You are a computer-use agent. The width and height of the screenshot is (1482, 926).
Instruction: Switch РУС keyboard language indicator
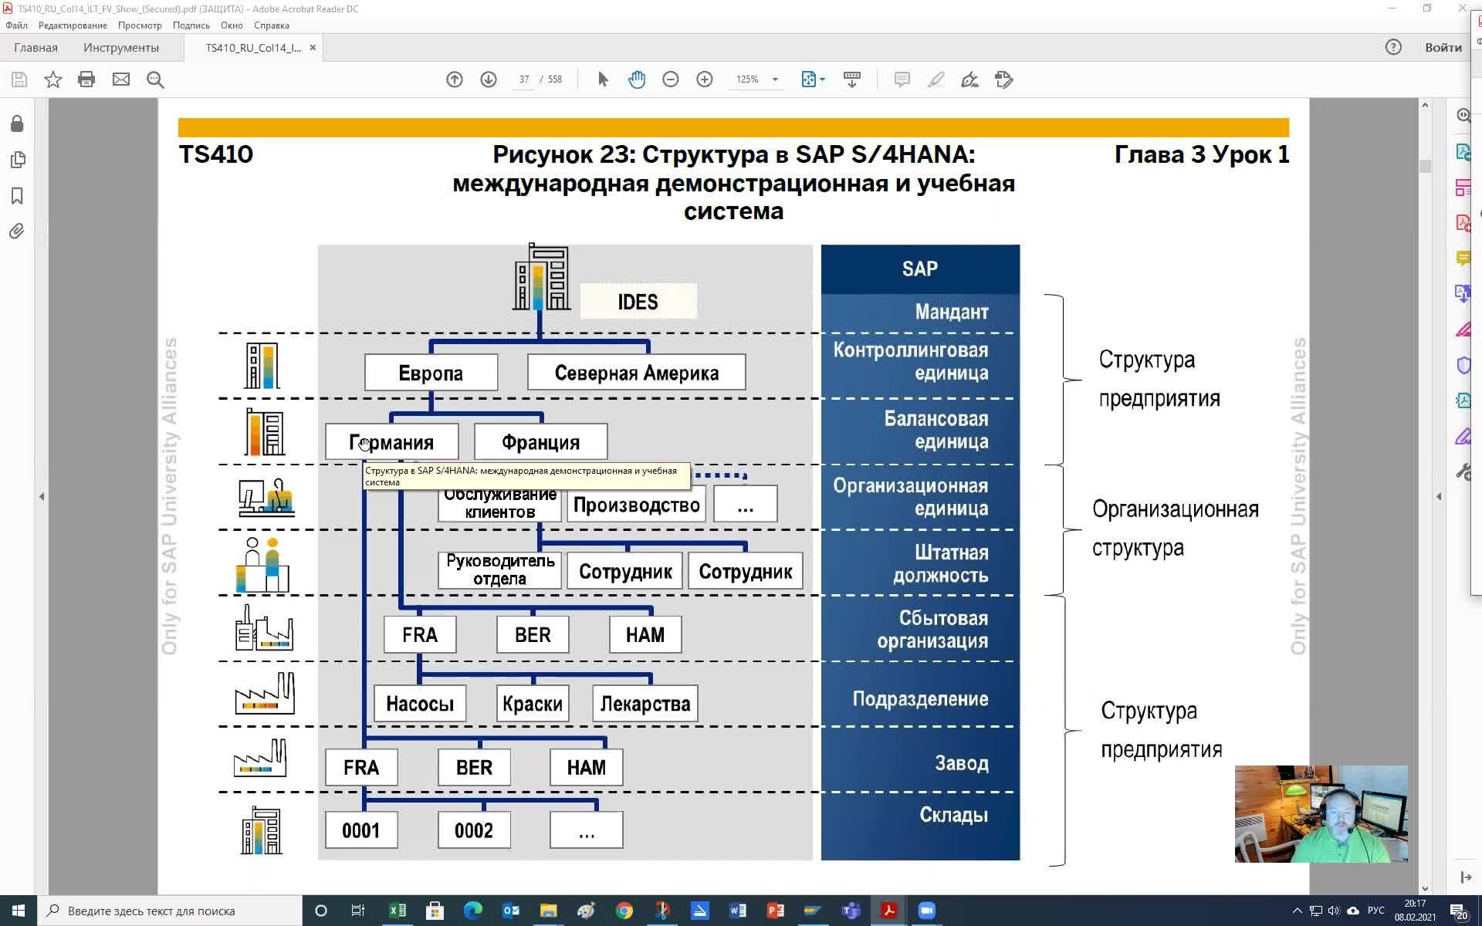pos(1375,911)
